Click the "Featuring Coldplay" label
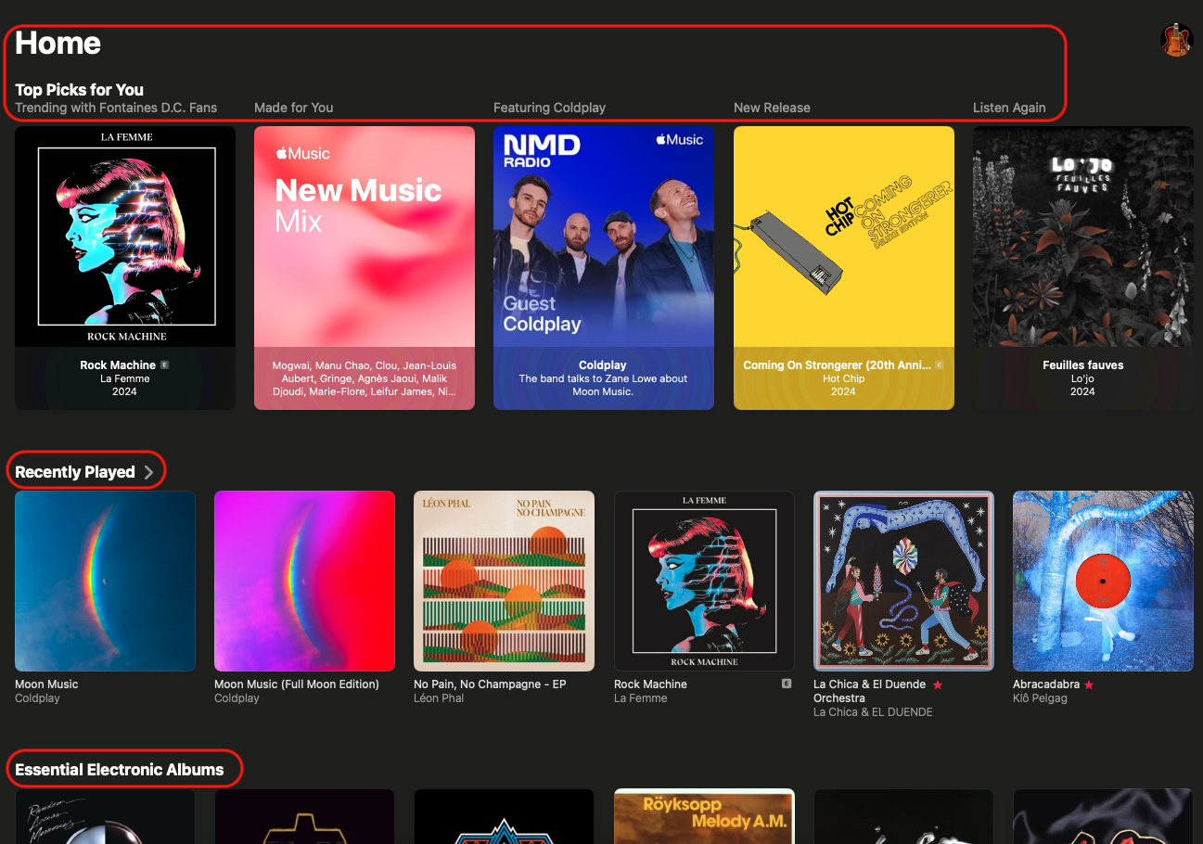Screen dimensions: 1203x844 pyautogui.click(x=549, y=108)
